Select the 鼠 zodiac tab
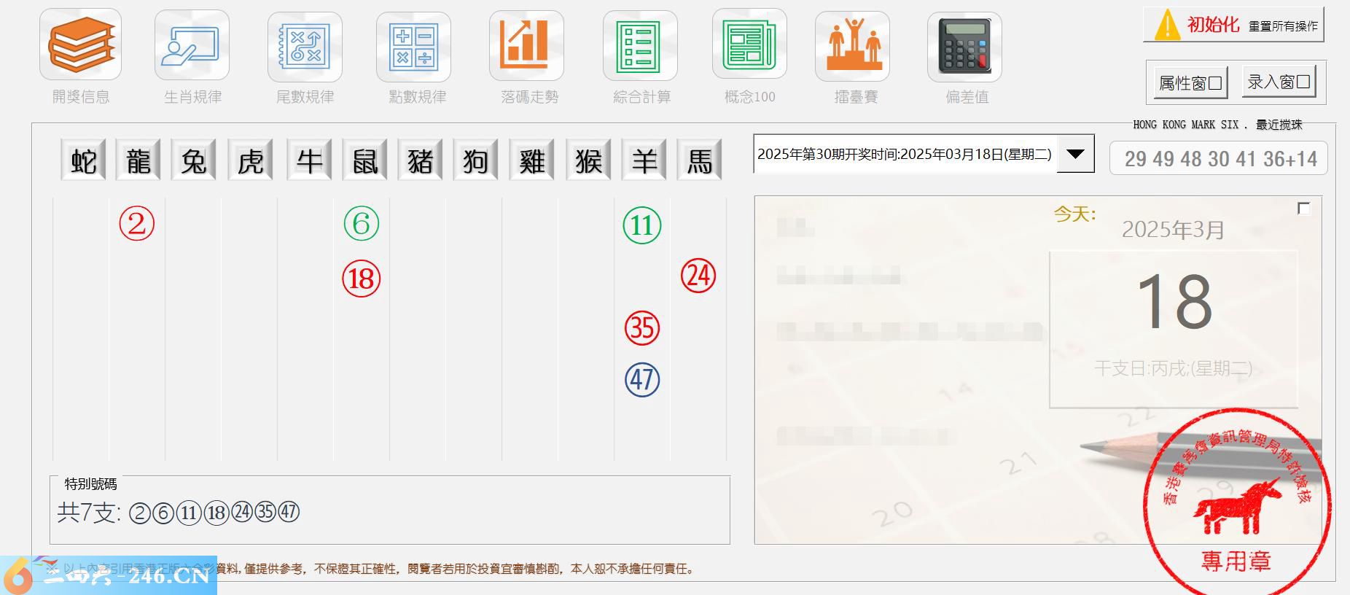1350x595 pixels. (364, 160)
